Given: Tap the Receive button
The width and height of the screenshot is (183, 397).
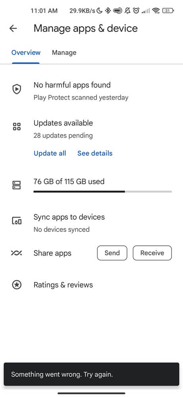Looking at the screenshot, I should 152,253.
